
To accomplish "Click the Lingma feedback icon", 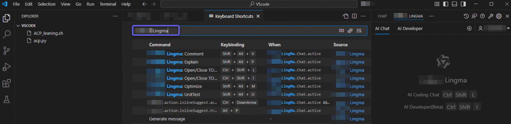I will [474, 16].
